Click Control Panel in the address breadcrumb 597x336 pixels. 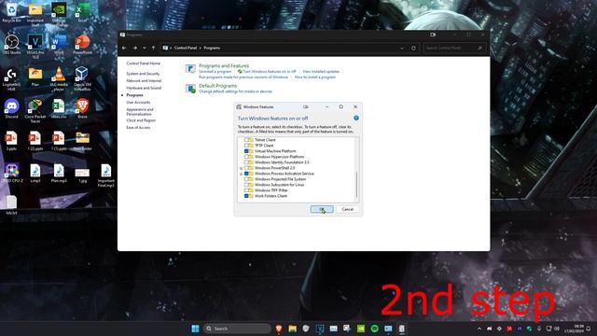(186, 48)
